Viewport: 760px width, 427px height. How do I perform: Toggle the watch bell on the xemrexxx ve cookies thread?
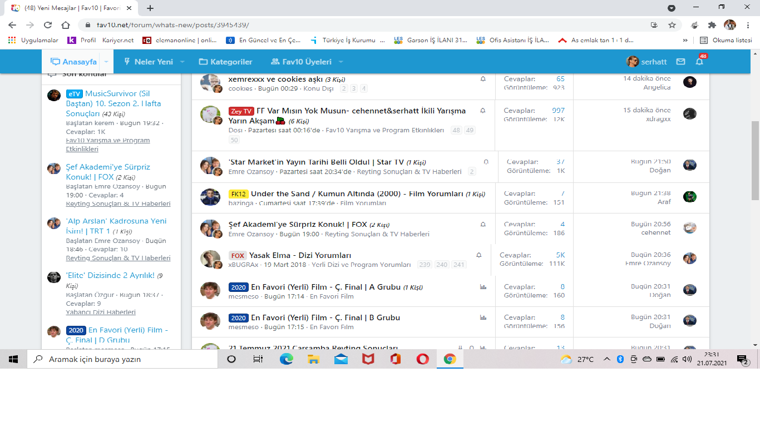(483, 79)
